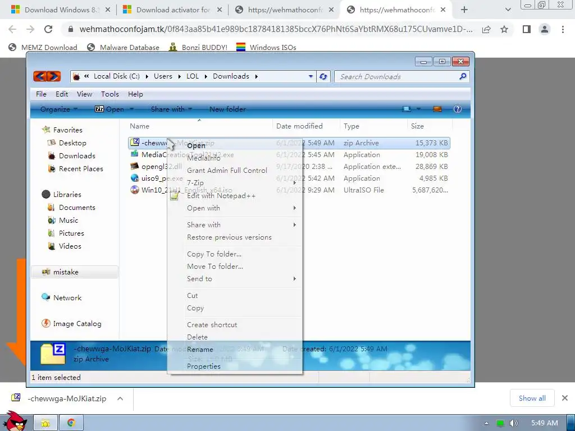575x431 pixels.
Task: Change the view icon in toolbar
Action: coord(407,109)
